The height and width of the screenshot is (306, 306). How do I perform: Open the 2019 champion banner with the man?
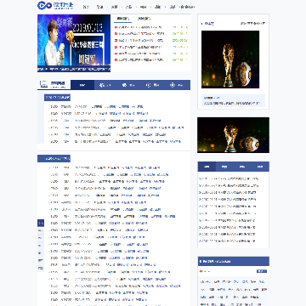pyautogui.click(x=74, y=43)
